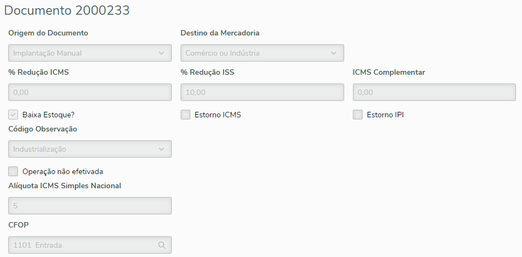Click the chevron arrow on Industrialização dropdown
522x257 pixels.
click(161, 149)
